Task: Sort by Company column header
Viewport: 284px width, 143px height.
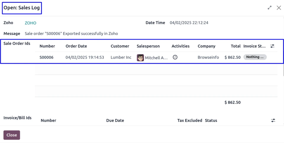Action: pyautogui.click(x=206, y=46)
